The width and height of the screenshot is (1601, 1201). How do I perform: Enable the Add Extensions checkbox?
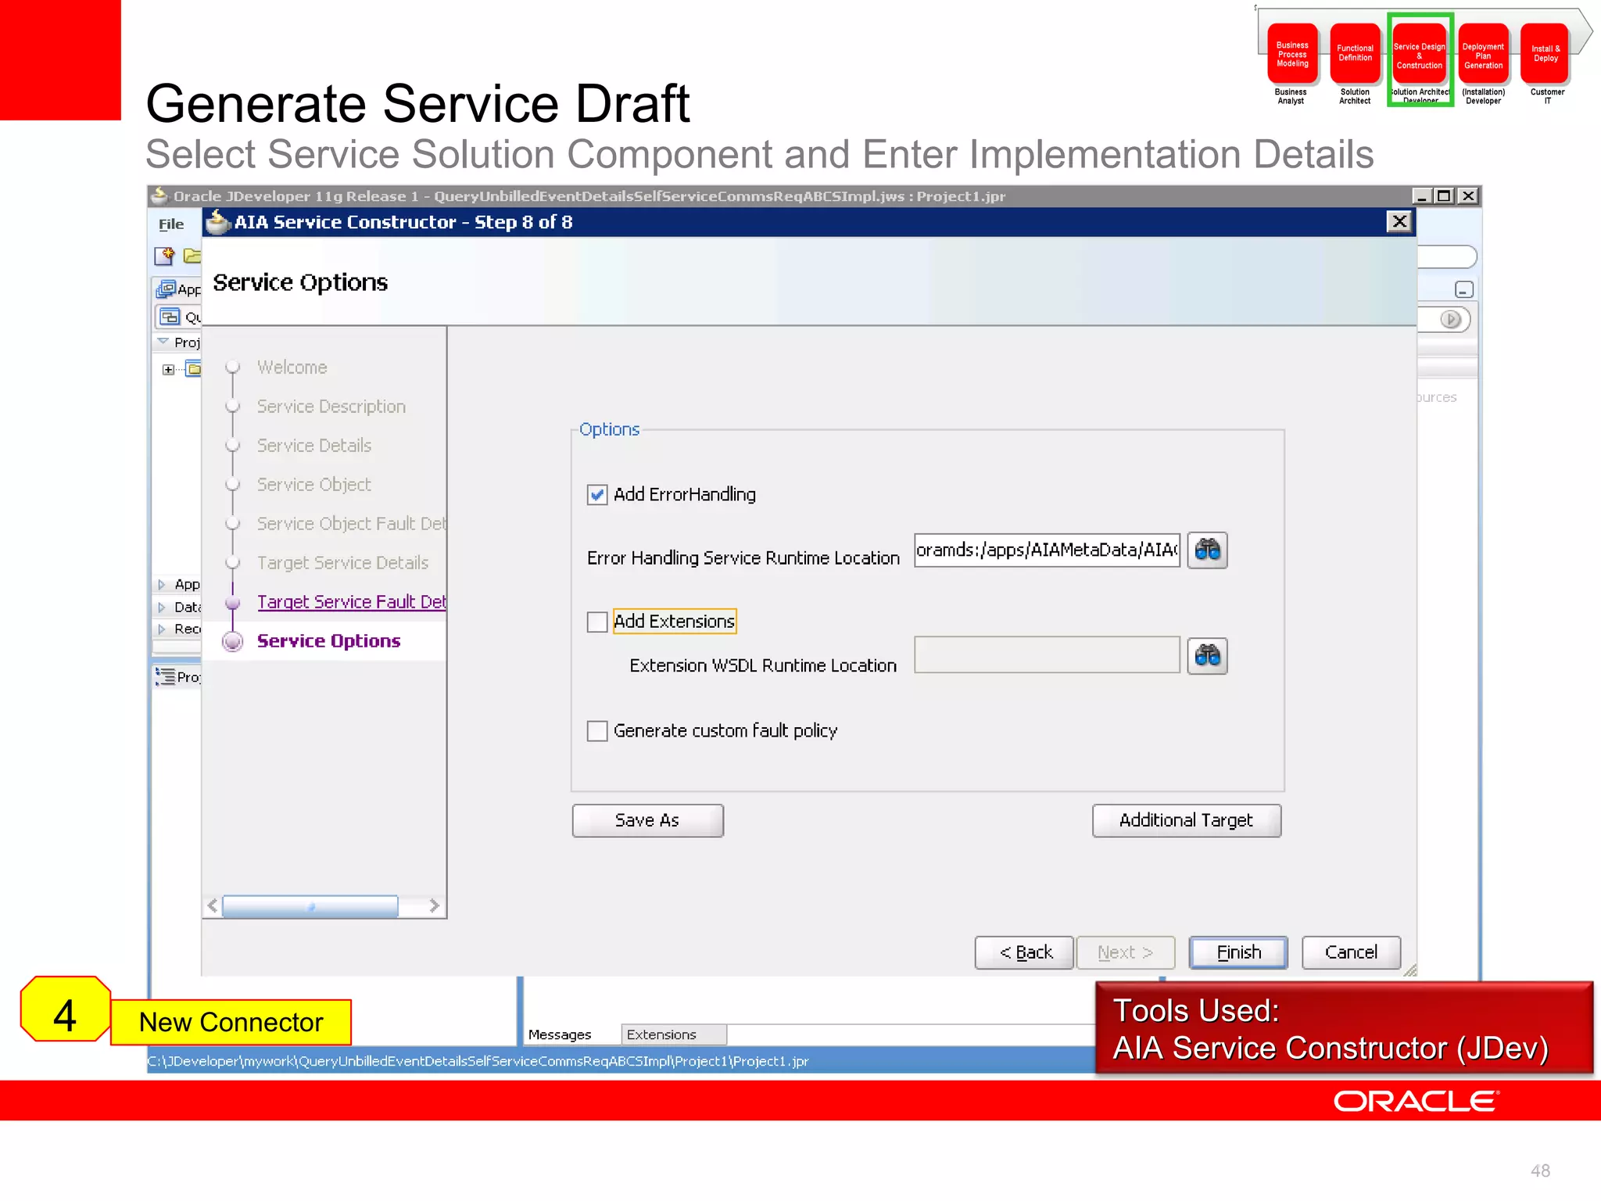pyautogui.click(x=597, y=622)
